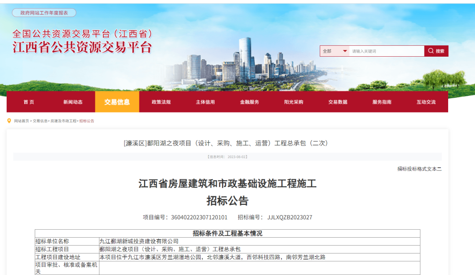Open the 服务指南 menu item
The image size is (475, 275).
pyautogui.click(x=382, y=102)
